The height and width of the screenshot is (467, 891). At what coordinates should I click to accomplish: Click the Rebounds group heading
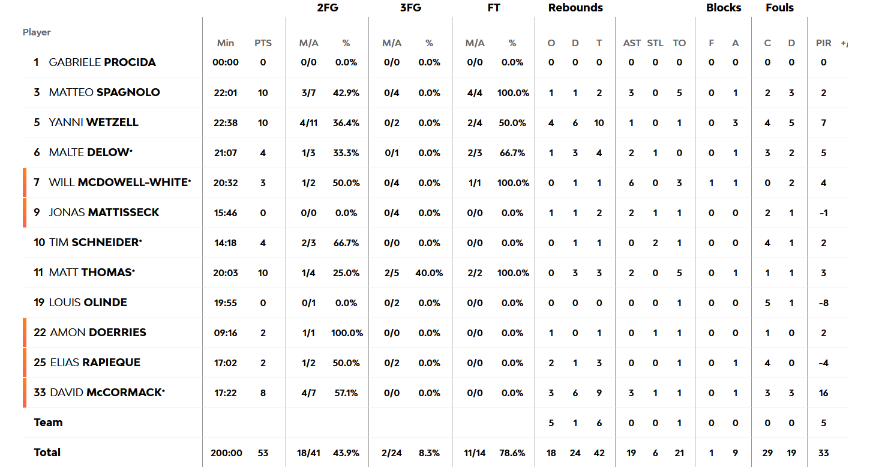click(x=575, y=8)
